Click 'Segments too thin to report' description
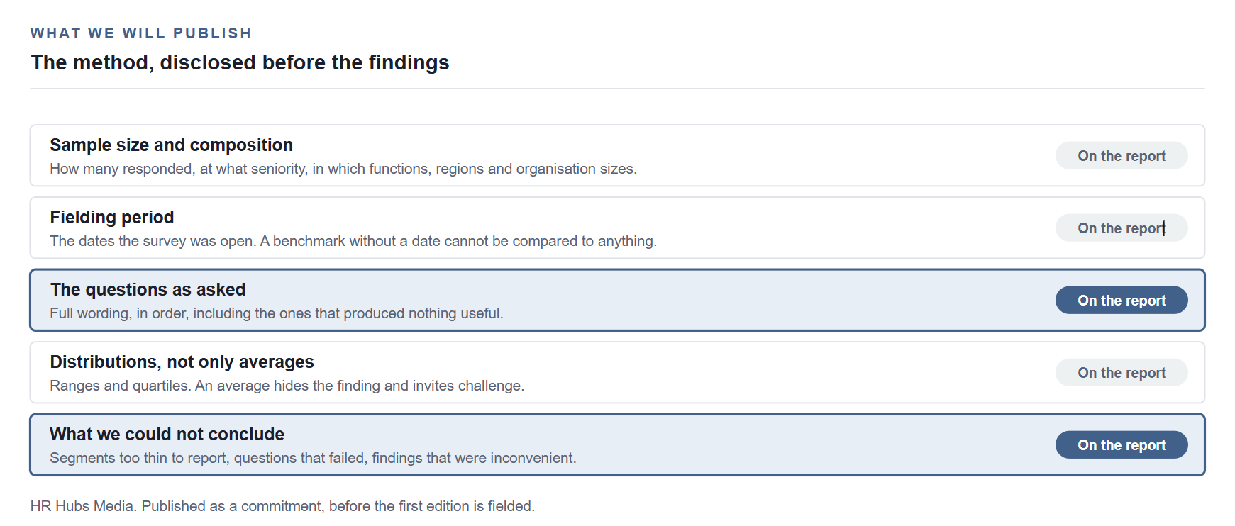The height and width of the screenshot is (526, 1235). pos(313,459)
